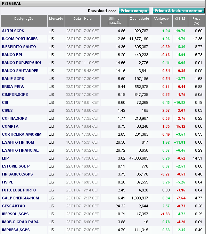Open the CIRES stock link
206x234 pixels.
point(7,110)
